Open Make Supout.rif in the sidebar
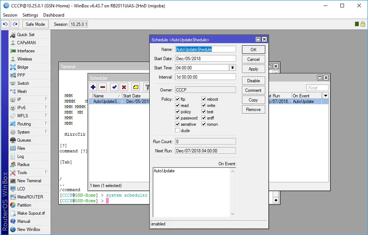The image size is (368, 235). click(30, 213)
